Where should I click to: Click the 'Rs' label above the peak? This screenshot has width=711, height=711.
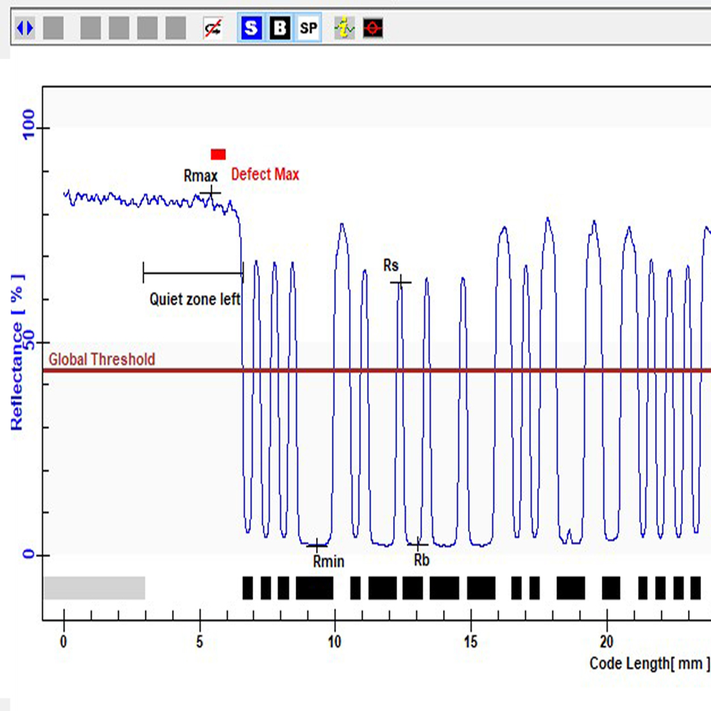click(391, 265)
